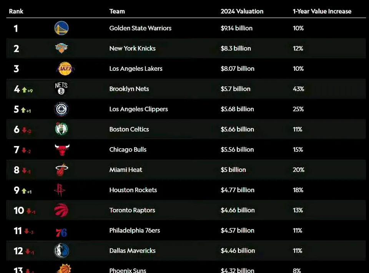Click red down arrow beside rank 6
The width and height of the screenshot is (369, 273).
24,130
